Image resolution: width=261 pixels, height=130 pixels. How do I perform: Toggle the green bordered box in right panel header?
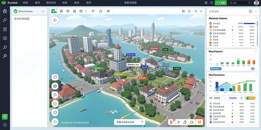[251, 11]
